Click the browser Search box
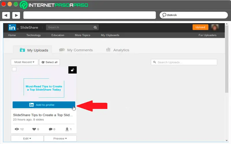 coord(193,15)
